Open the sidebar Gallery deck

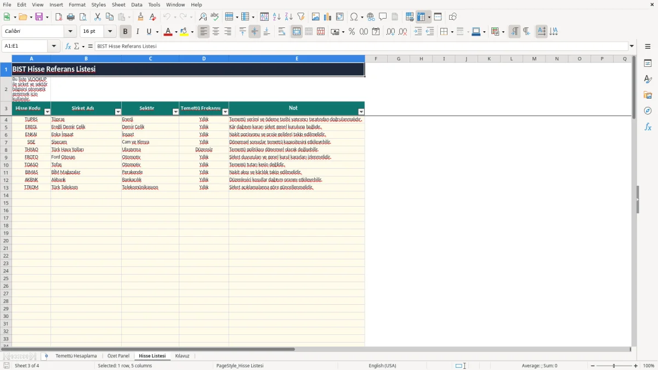point(648,95)
